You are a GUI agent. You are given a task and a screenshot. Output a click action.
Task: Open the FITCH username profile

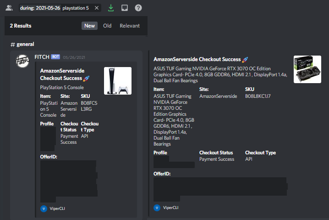[42, 57]
